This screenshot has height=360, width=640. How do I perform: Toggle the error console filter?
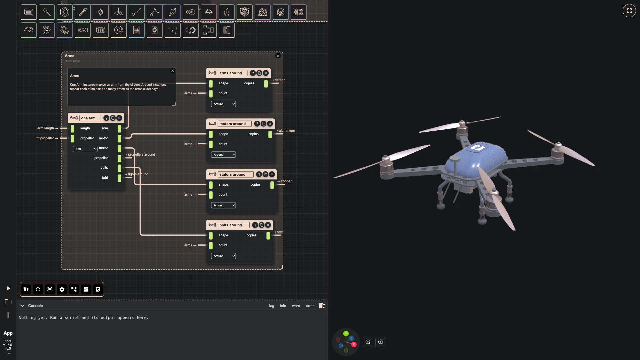(x=310, y=306)
